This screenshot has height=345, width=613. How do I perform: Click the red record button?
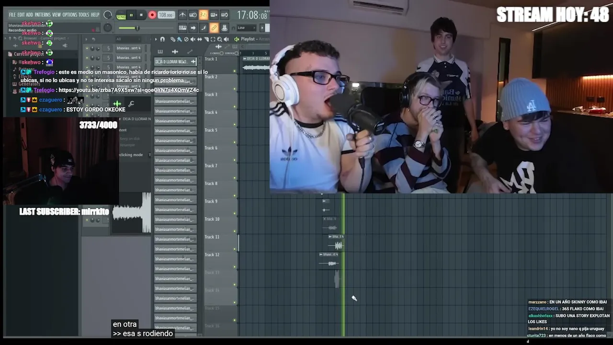click(152, 15)
